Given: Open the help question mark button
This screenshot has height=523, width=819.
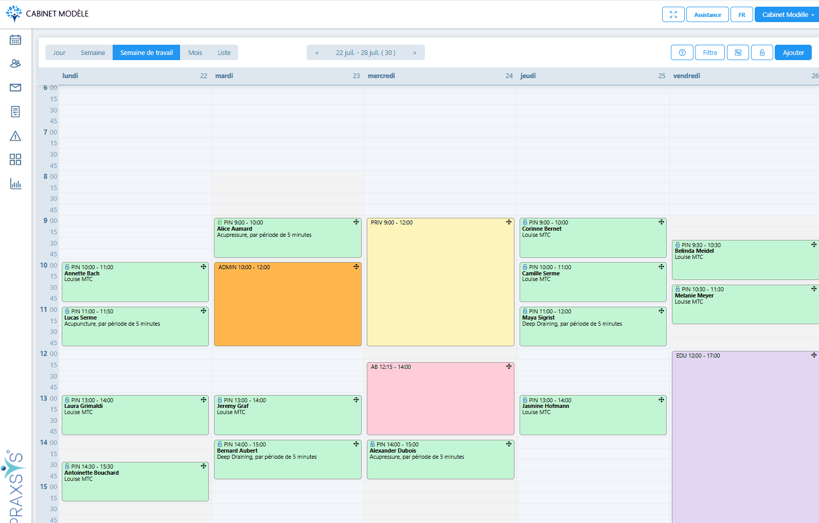Looking at the screenshot, I should [x=682, y=52].
